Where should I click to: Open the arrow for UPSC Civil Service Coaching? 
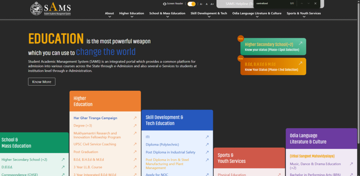pos(135,144)
